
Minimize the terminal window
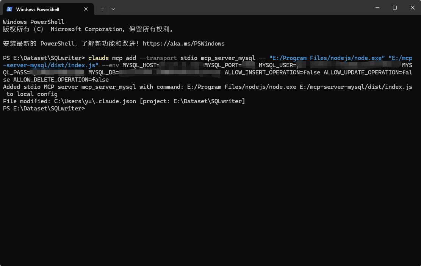coord(377,8)
